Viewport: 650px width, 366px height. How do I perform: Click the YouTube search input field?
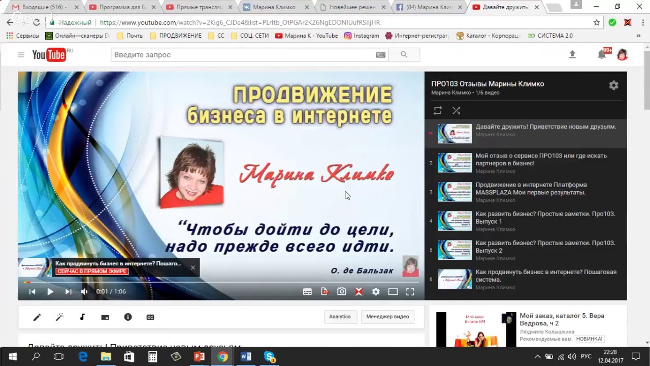click(244, 55)
